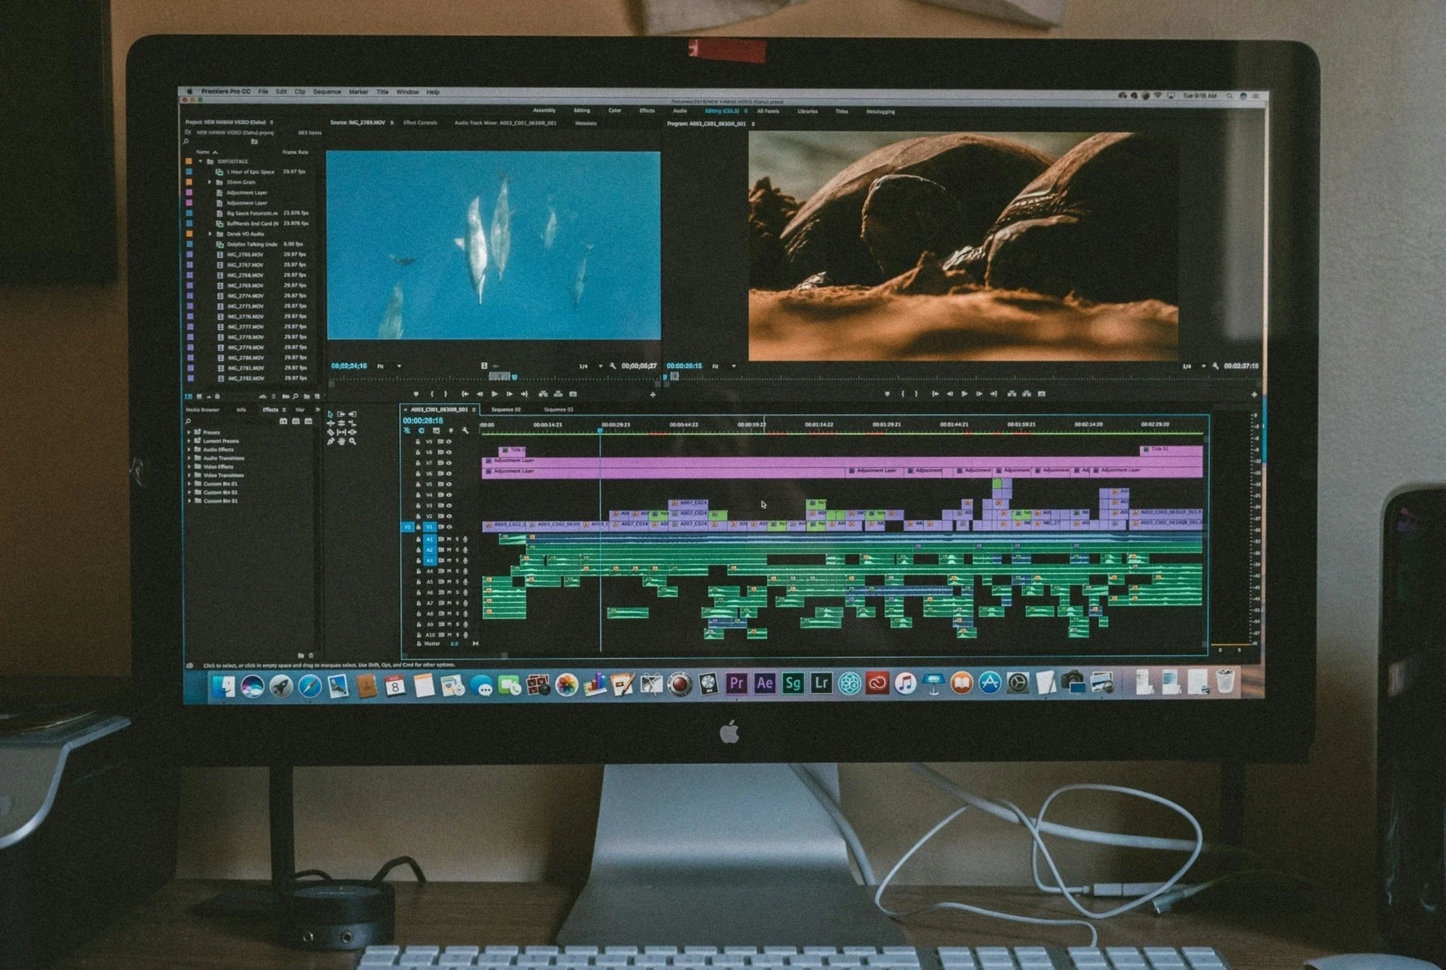
Task: Select the Ripple Edit tool
Action: pyautogui.click(x=330, y=423)
